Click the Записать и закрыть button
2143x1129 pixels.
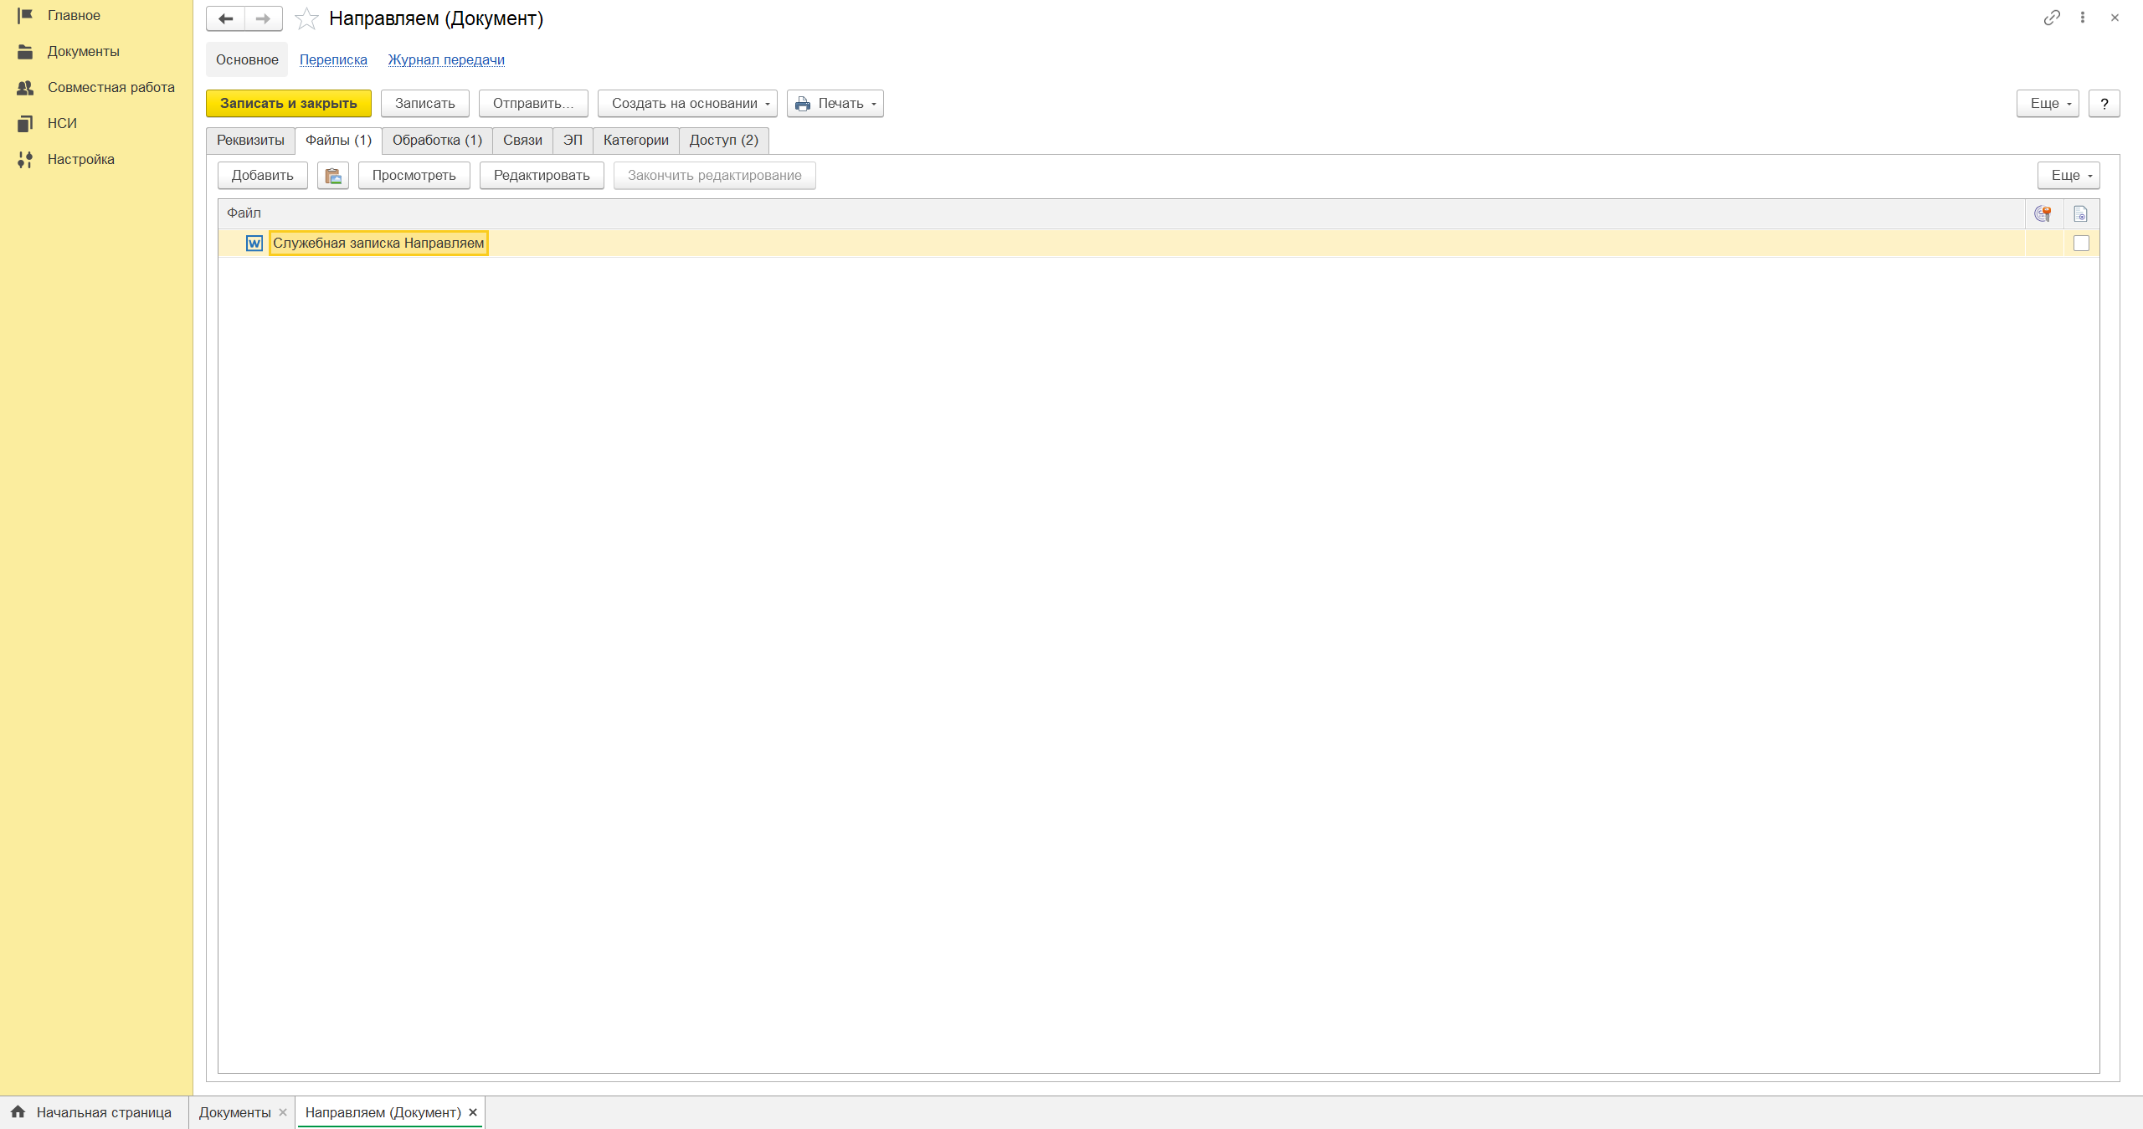(288, 104)
